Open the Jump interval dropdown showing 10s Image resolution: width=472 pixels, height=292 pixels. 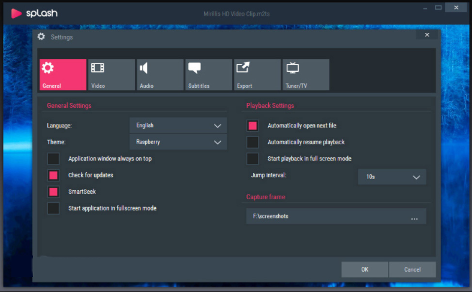392,177
